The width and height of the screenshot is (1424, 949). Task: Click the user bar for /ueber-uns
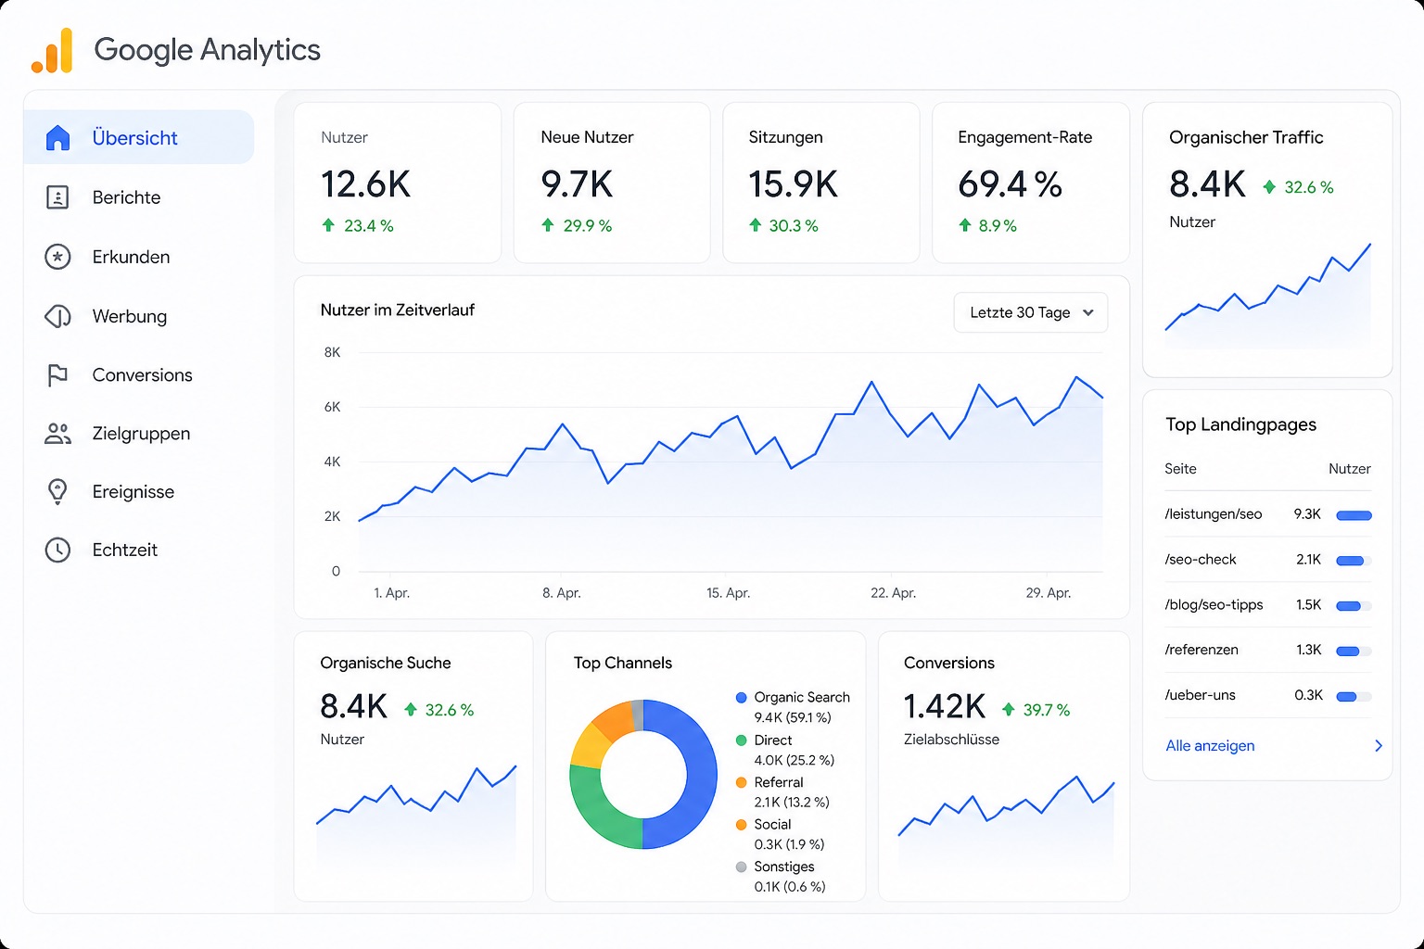click(1354, 696)
